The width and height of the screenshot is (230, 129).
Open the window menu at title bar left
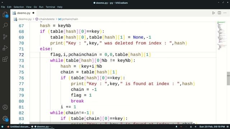[x=2, y=3]
